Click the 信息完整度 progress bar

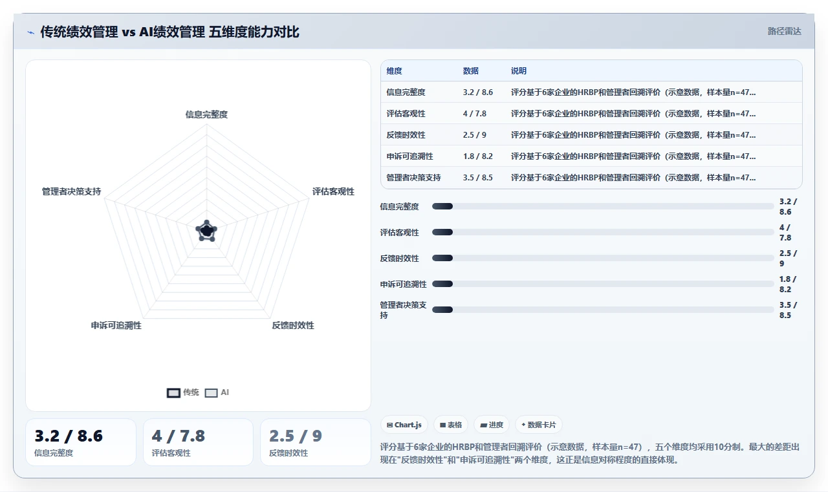pyautogui.click(x=603, y=206)
